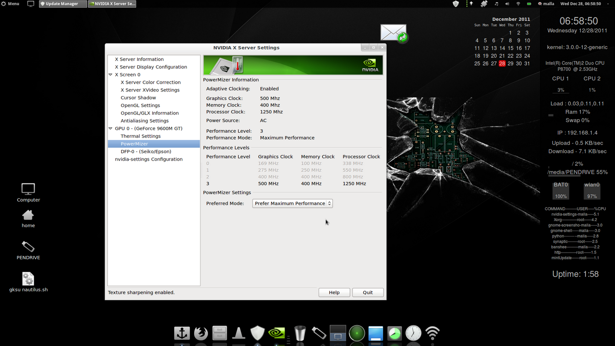Screen dimensions: 615x346
Task: Collapse the GPU 0 tree node
Action: [110, 128]
